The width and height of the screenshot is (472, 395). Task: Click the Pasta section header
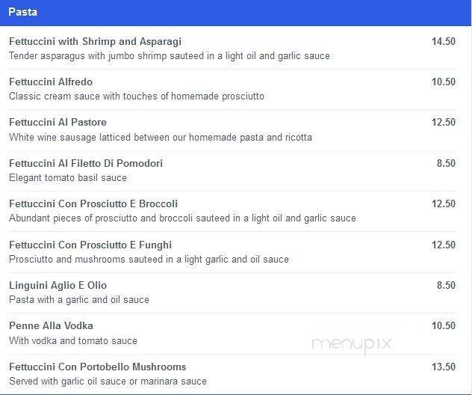[235, 13]
